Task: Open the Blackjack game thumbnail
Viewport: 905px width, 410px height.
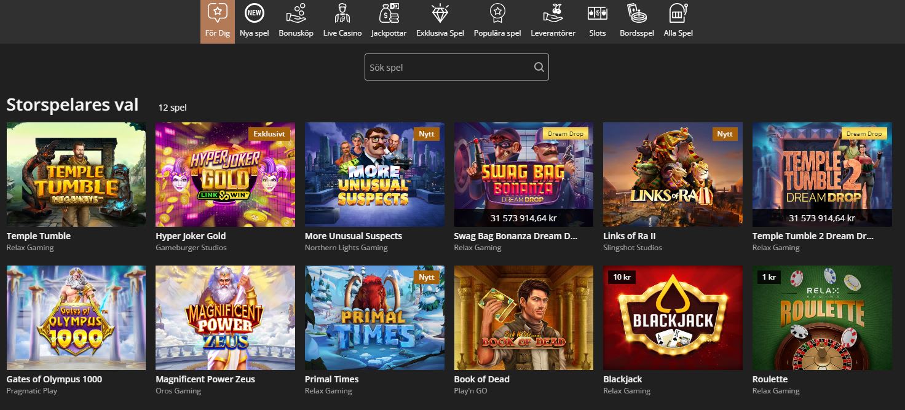Action: [673, 318]
